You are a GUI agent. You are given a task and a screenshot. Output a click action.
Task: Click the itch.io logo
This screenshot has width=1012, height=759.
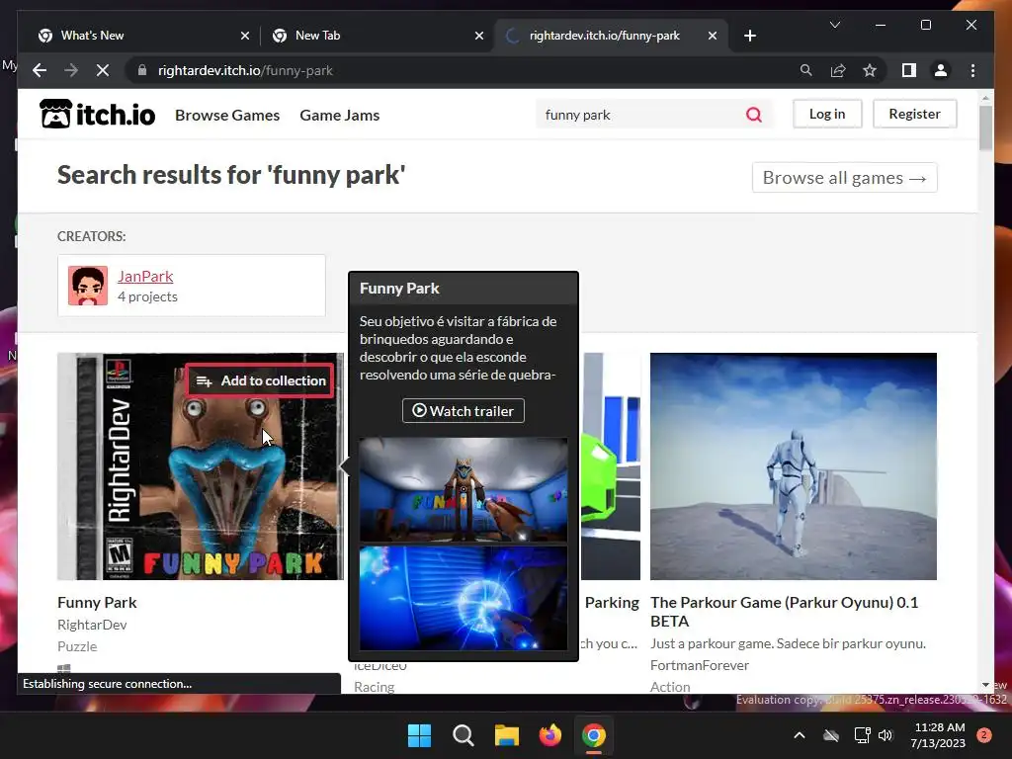click(x=98, y=115)
